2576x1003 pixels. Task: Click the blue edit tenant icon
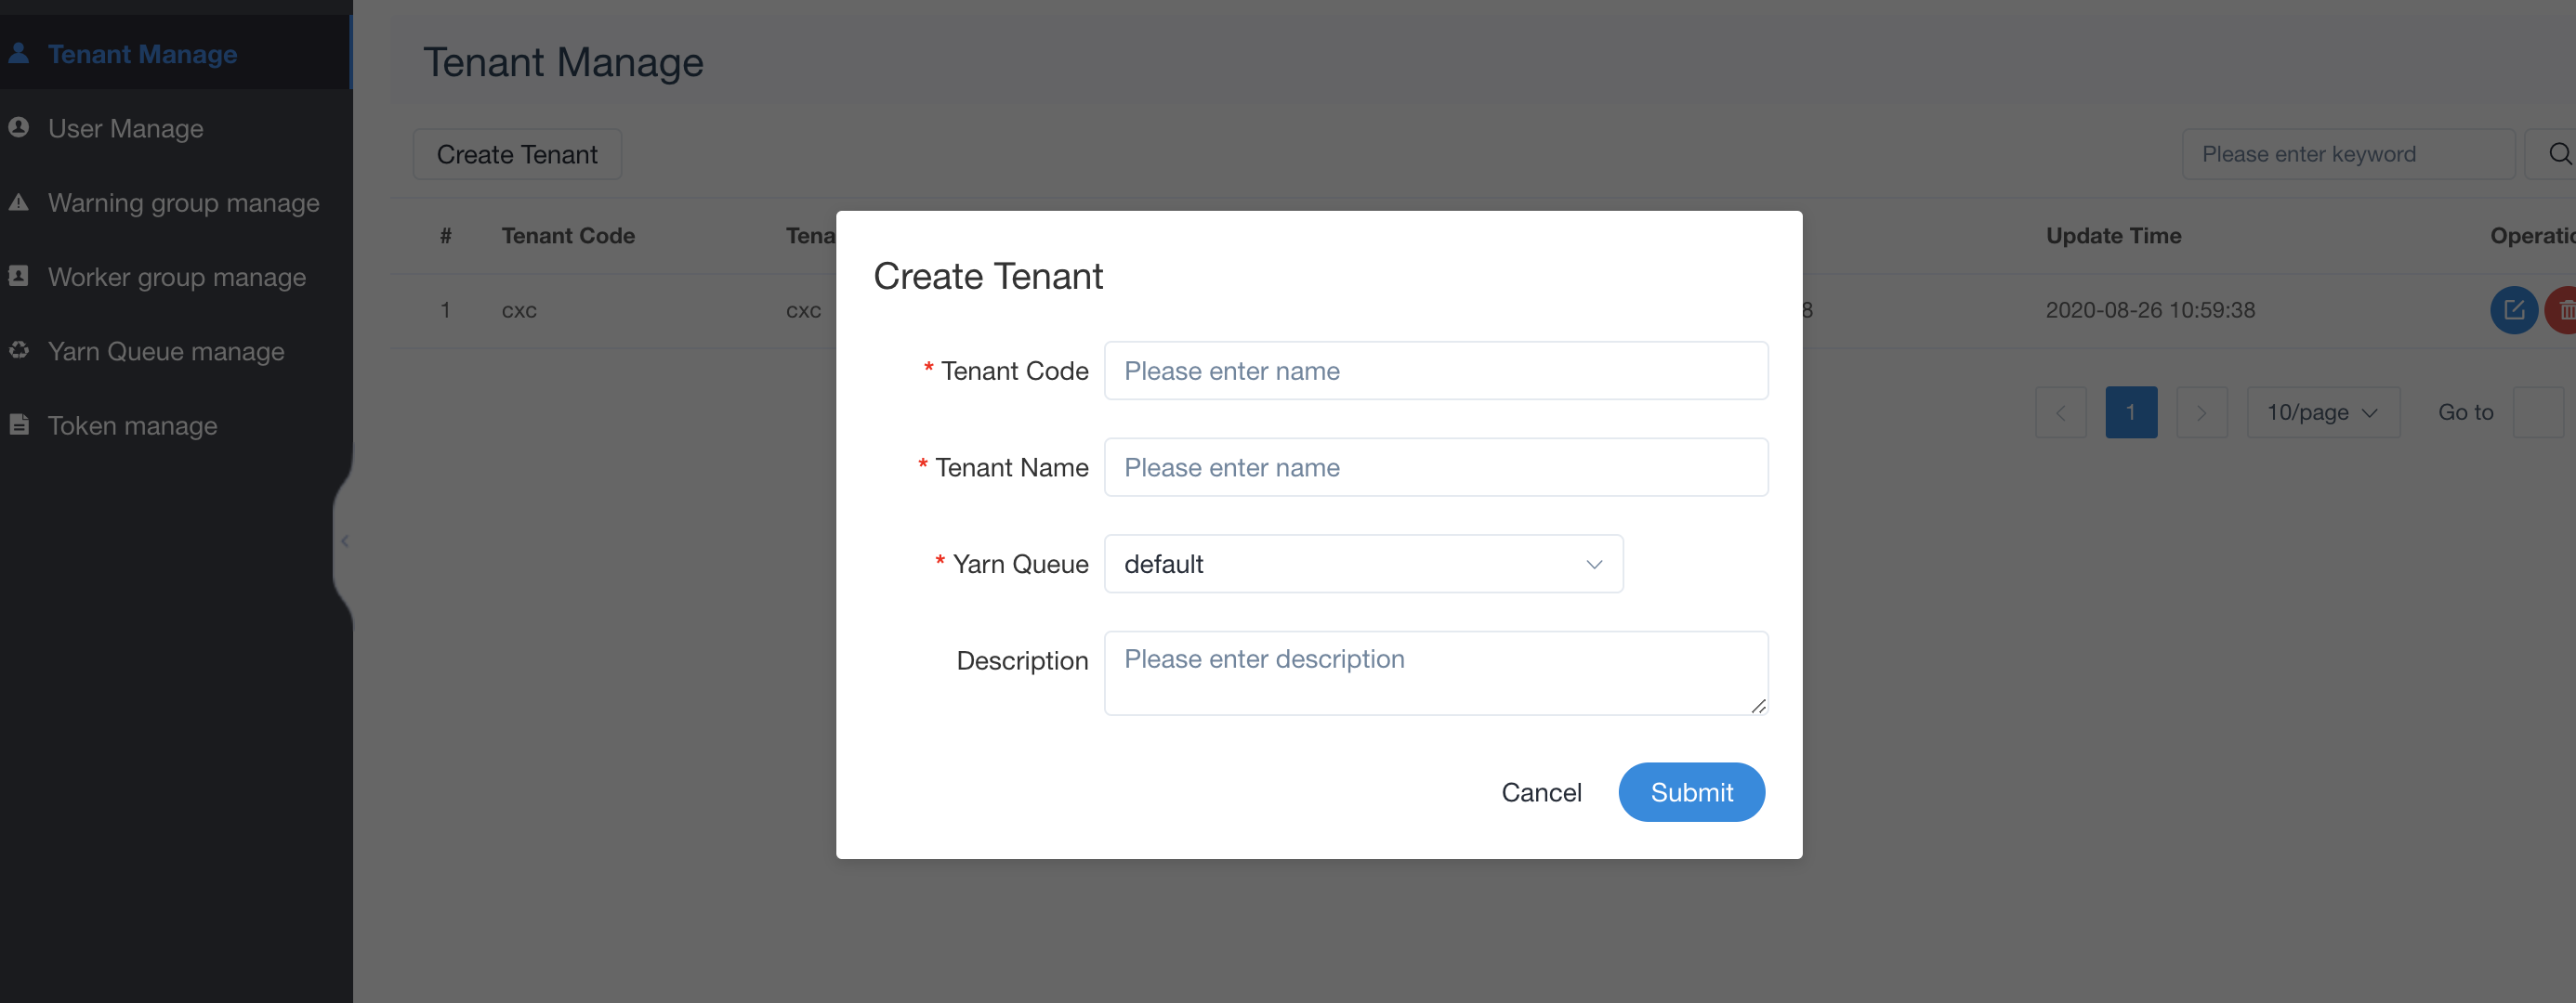(x=2513, y=309)
